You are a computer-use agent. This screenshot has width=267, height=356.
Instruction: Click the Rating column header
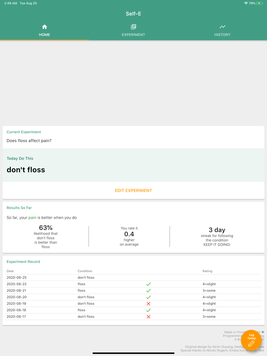click(x=207, y=271)
